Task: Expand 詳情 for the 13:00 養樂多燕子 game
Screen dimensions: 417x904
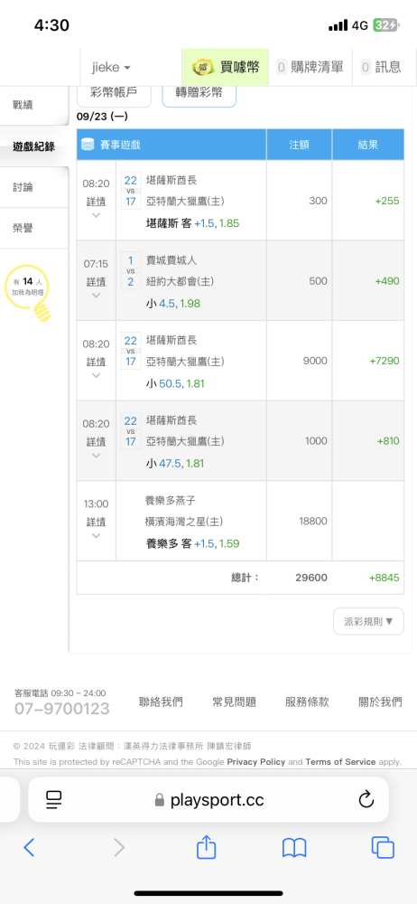Action: tap(97, 522)
